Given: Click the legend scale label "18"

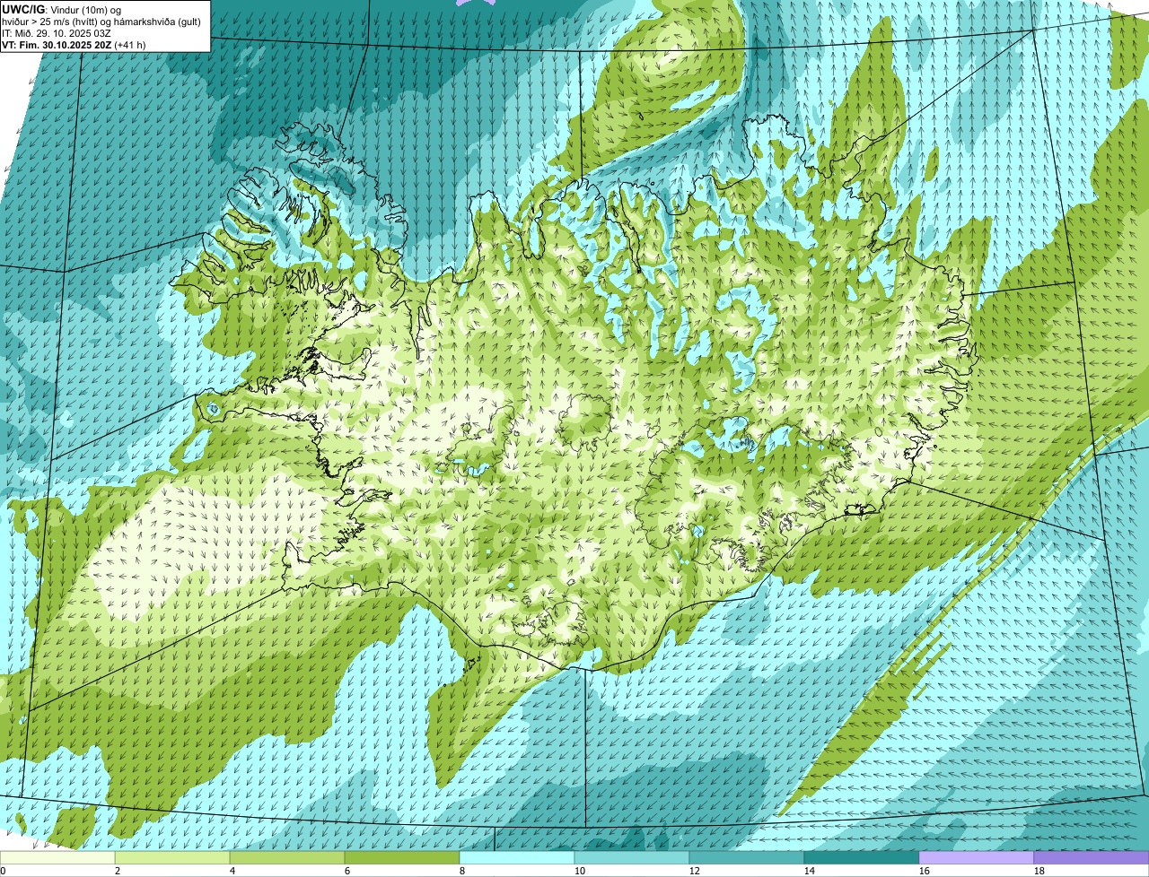Looking at the screenshot, I should (x=1039, y=871).
